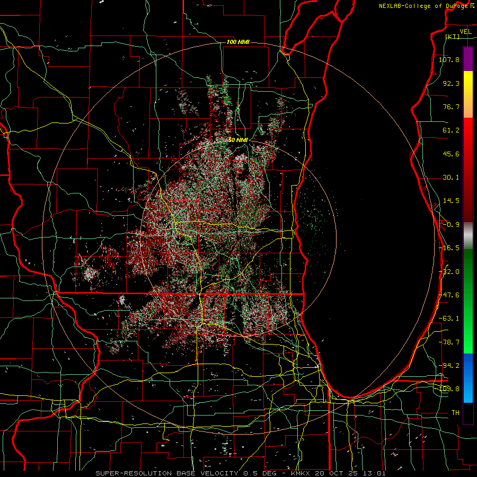The image size is (477, 477).
Task: Click the VEL legend heading
Action: [x=465, y=32]
